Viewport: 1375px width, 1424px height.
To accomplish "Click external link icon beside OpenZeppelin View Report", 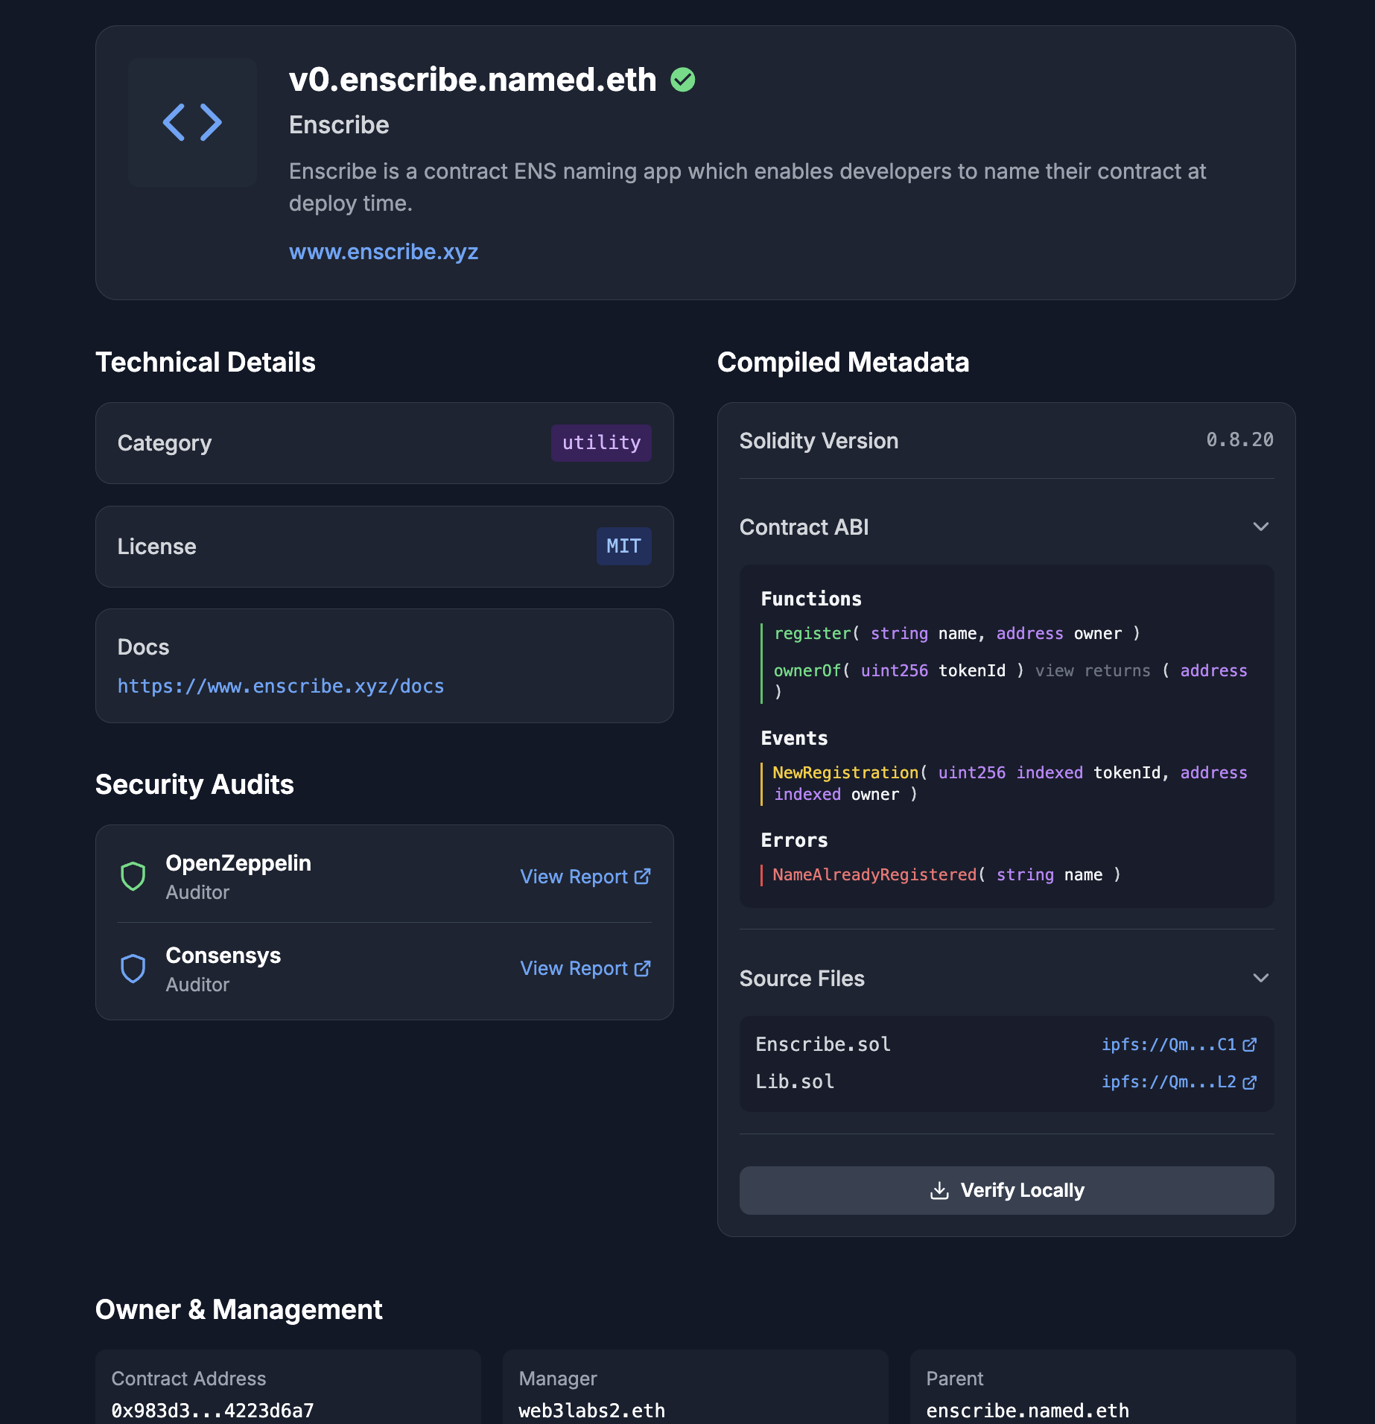I will click(642, 877).
